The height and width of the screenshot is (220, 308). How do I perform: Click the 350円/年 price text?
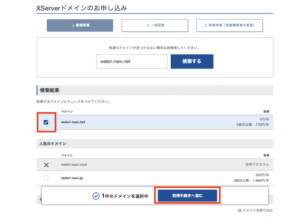pos(262,175)
